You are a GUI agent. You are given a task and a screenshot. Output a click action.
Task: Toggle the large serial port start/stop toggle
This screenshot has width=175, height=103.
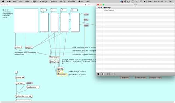(x=26, y=21)
